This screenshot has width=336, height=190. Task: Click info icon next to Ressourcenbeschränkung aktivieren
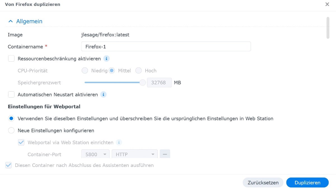(x=106, y=59)
